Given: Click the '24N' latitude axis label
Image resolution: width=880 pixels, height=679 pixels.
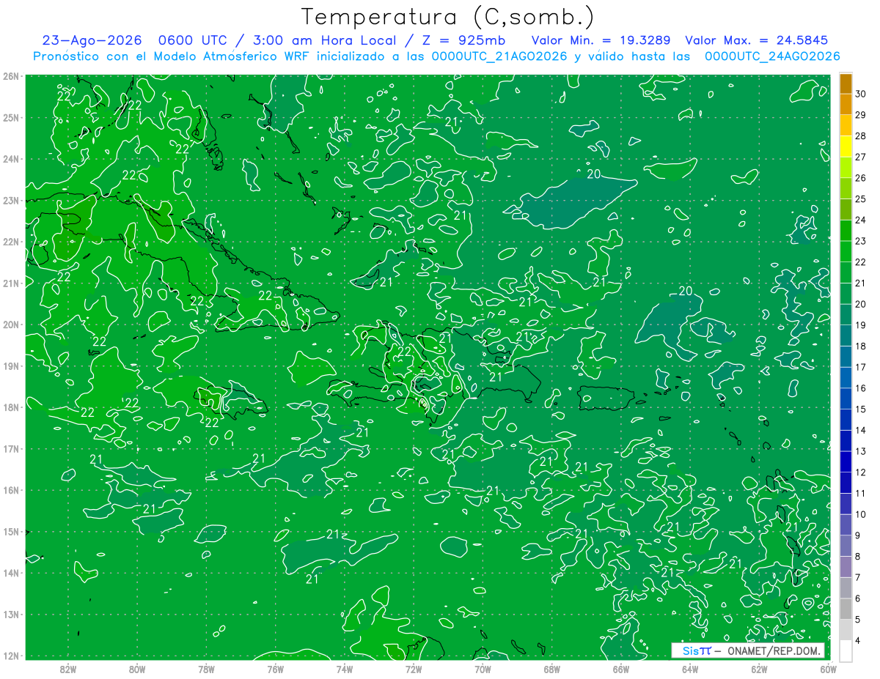Looking at the screenshot, I should tap(10, 159).
